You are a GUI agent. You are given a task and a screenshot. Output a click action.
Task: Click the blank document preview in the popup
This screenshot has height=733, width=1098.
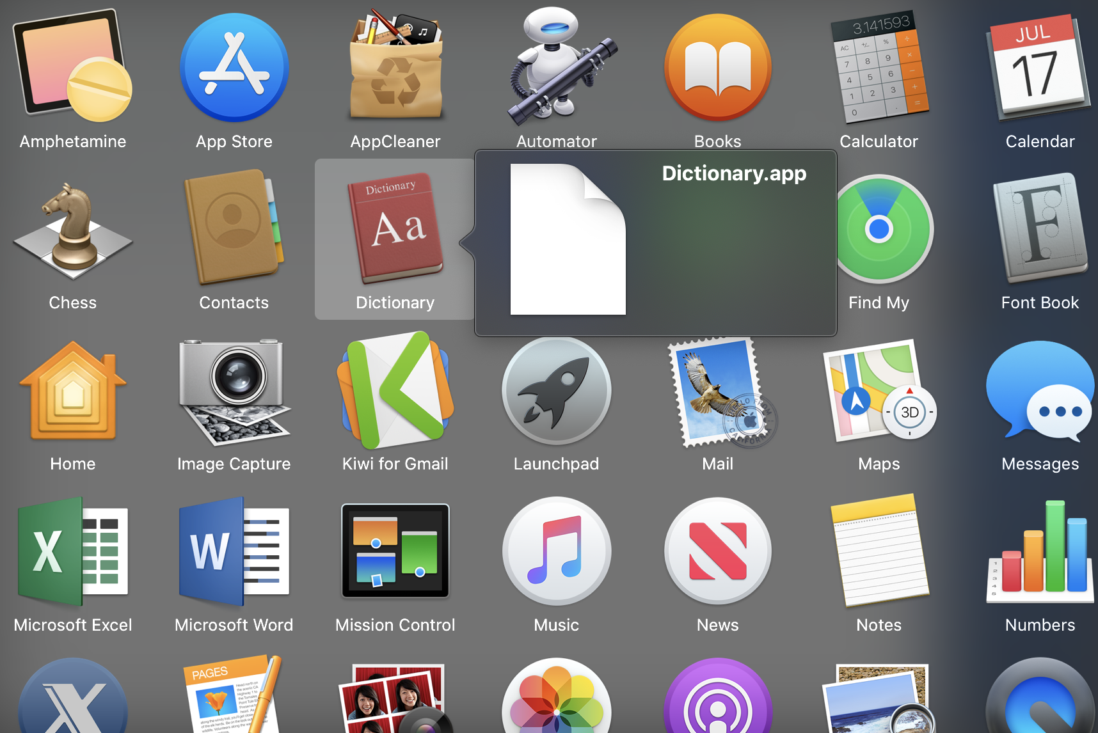pos(568,239)
